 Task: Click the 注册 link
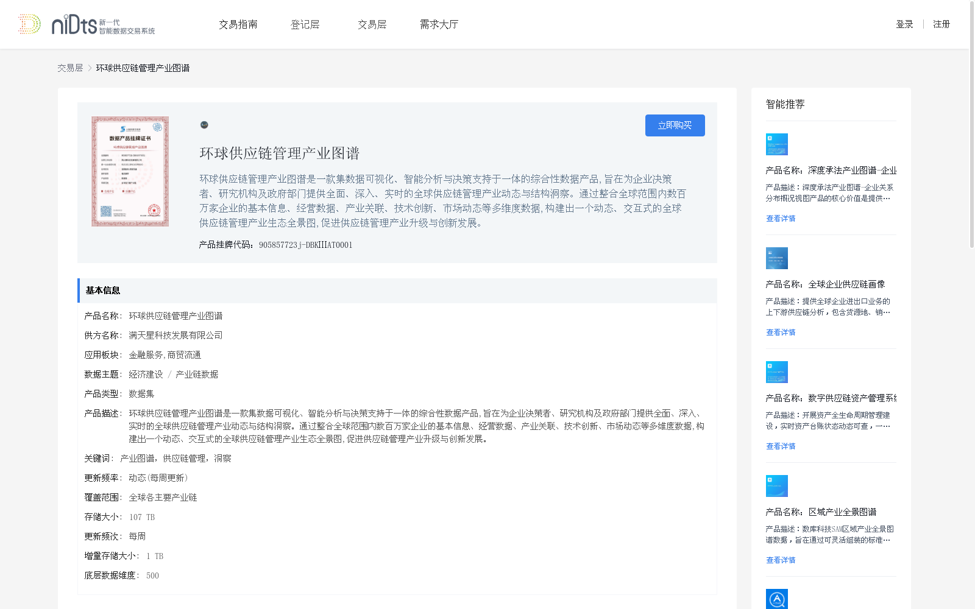(941, 24)
